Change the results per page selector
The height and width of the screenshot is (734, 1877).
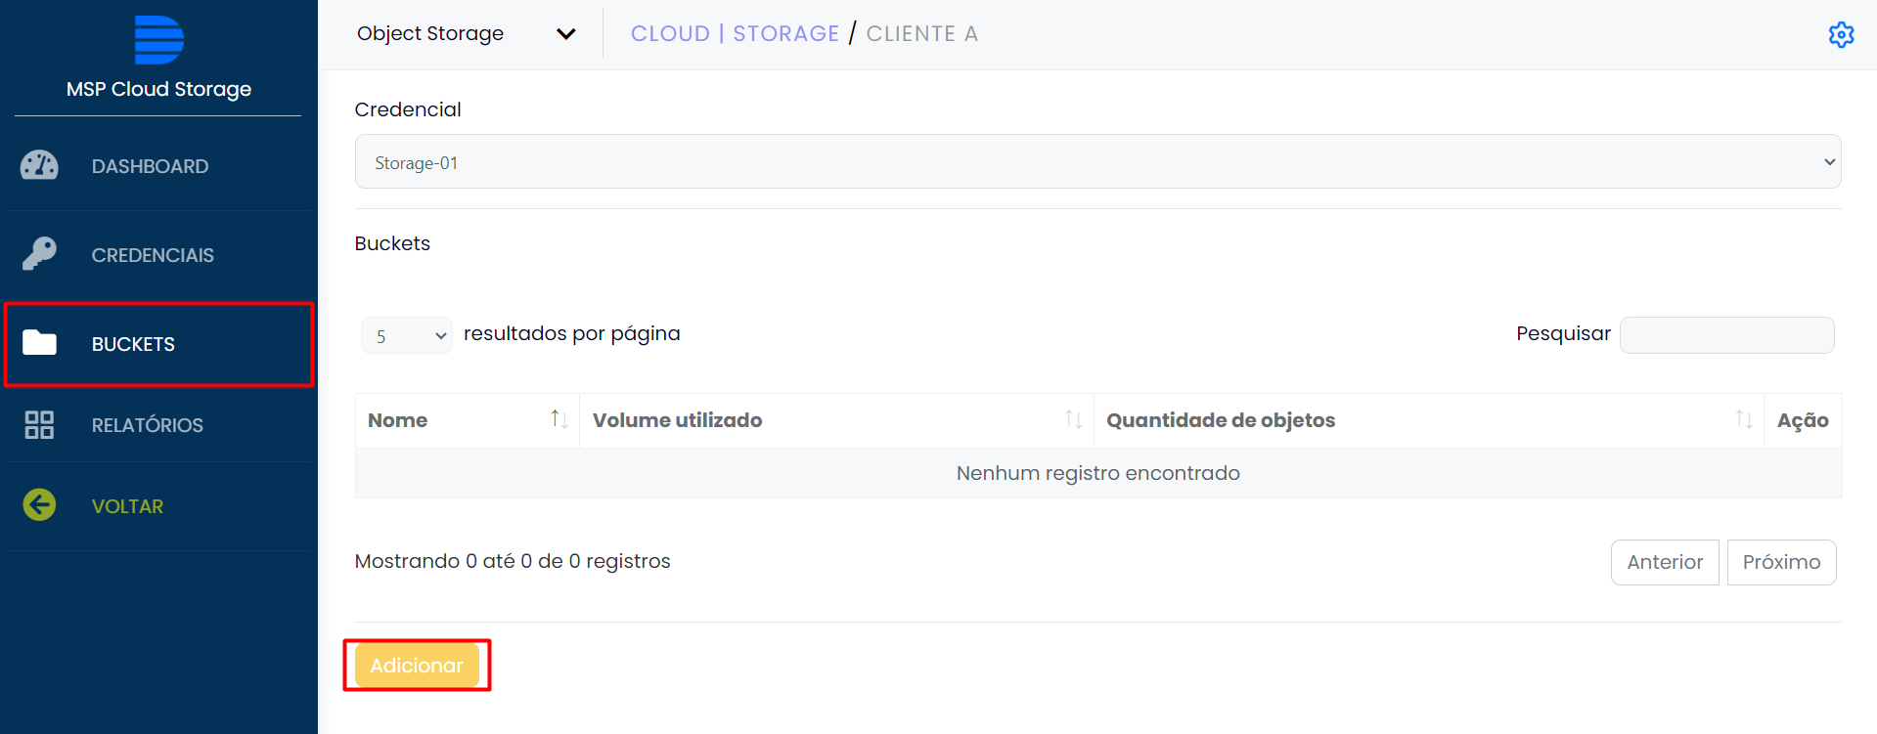pos(406,335)
